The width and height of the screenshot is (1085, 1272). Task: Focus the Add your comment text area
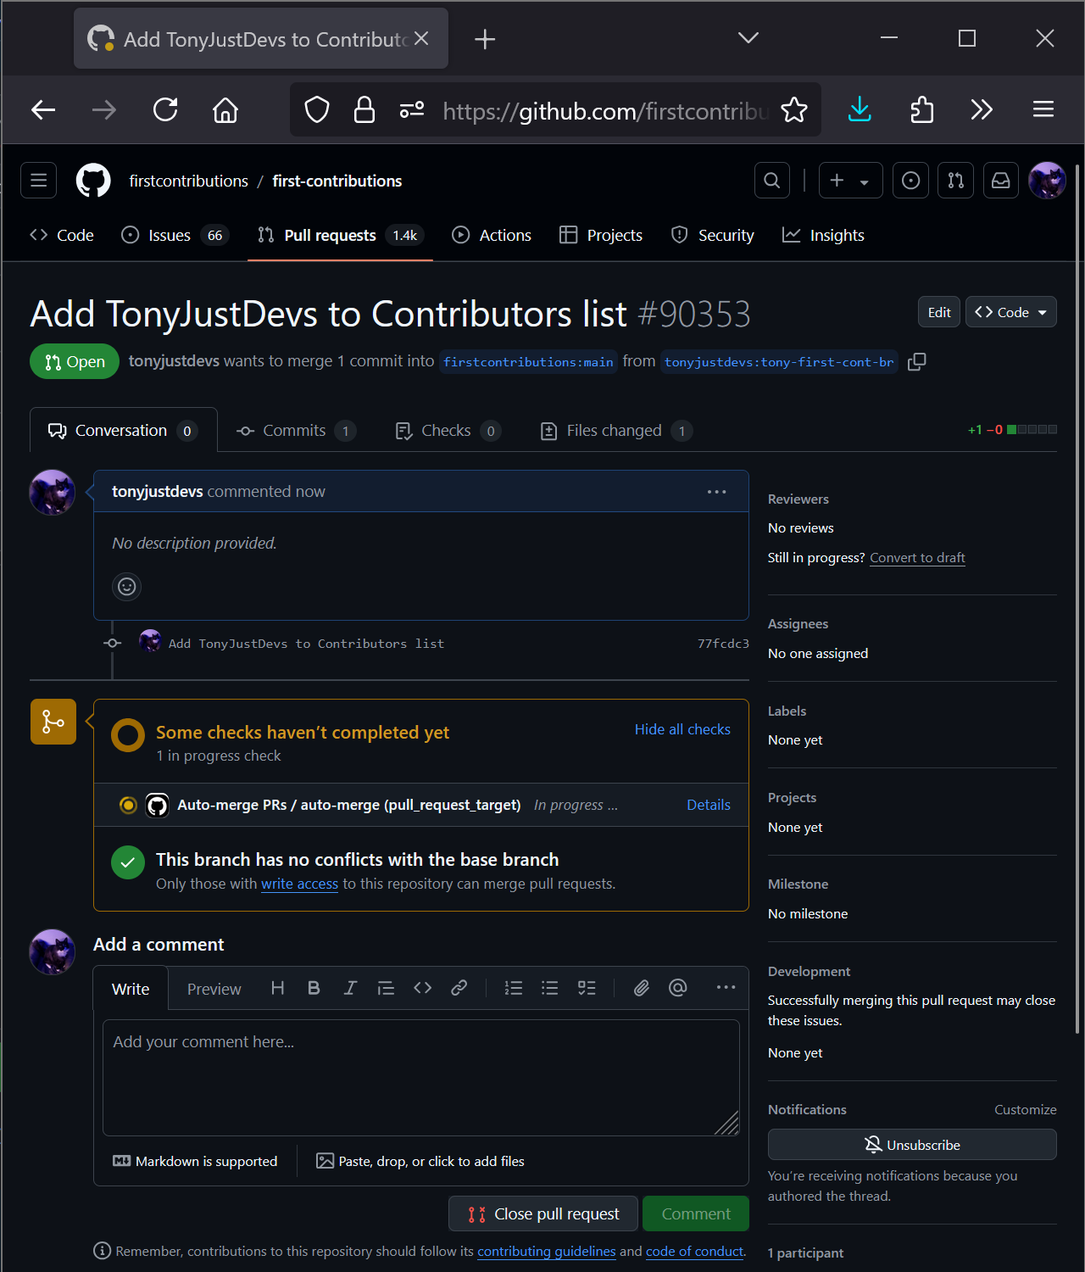[421, 1077]
